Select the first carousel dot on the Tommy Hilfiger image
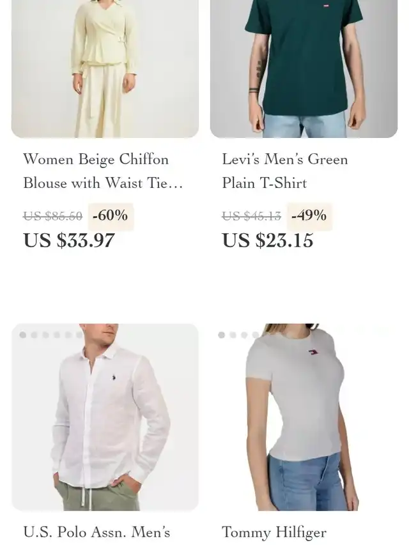 pos(222,335)
